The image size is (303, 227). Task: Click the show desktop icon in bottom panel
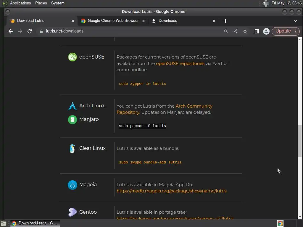pyautogui.click(x=4, y=223)
